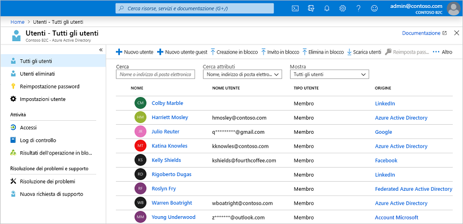
Task: Open Colby Marble user link
Action: click(x=167, y=103)
